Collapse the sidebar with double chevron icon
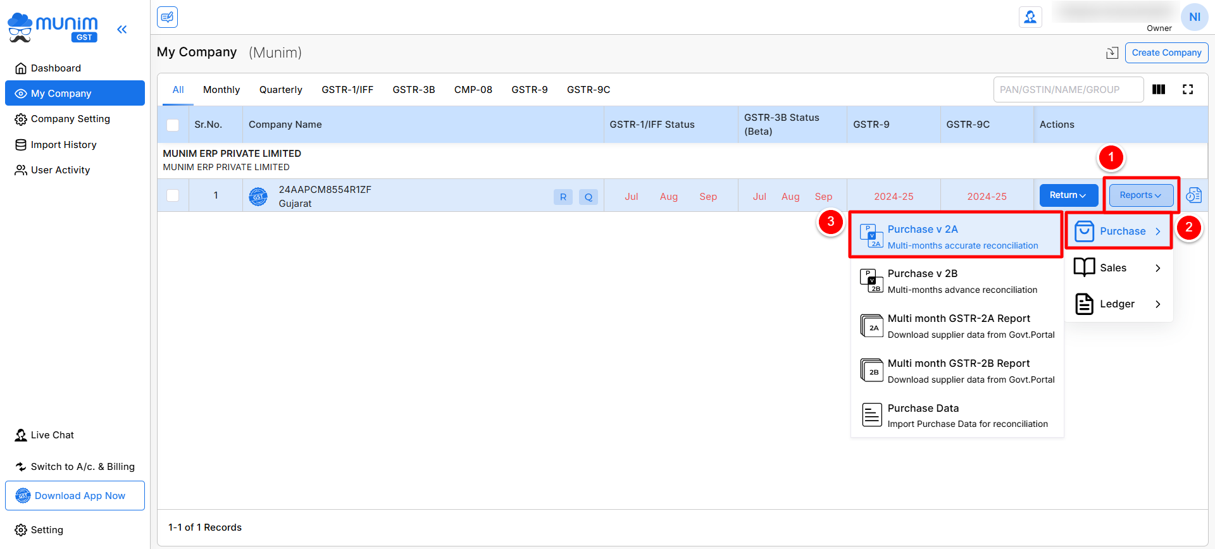This screenshot has width=1215, height=549. [122, 29]
